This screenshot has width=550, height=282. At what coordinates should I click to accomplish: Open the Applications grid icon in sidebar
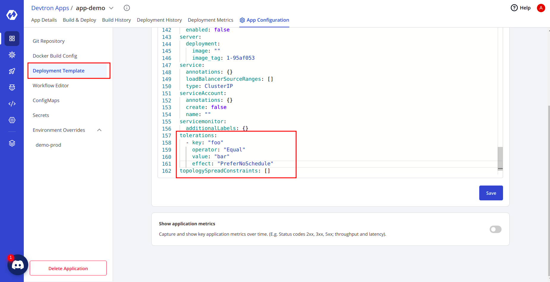tap(12, 39)
